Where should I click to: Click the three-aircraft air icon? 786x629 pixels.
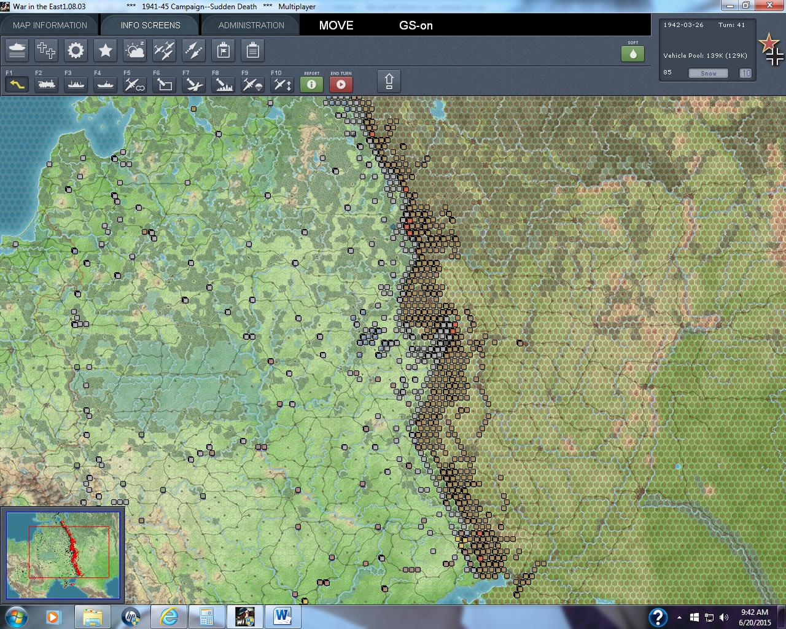165,50
